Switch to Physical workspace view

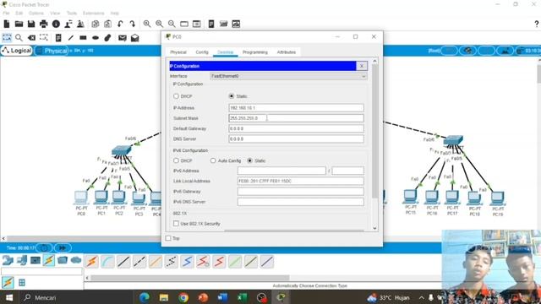pos(52,51)
